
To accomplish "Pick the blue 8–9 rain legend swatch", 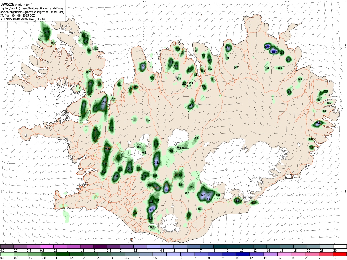I will pyautogui.click(x=215, y=254).
